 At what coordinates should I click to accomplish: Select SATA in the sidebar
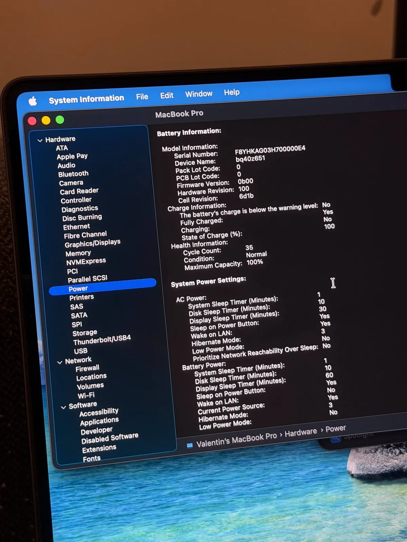click(79, 315)
